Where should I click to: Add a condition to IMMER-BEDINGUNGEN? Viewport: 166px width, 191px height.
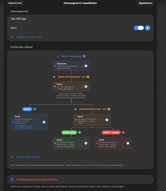(x=88, y=77)
